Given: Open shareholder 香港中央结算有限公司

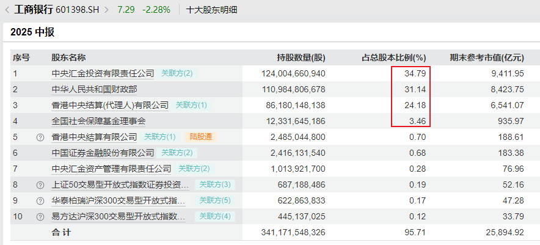Looking at the screenshot, I should coord(94,137).
